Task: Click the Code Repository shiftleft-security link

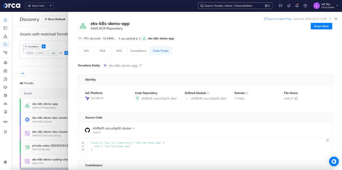Action: tap(159, 98)
